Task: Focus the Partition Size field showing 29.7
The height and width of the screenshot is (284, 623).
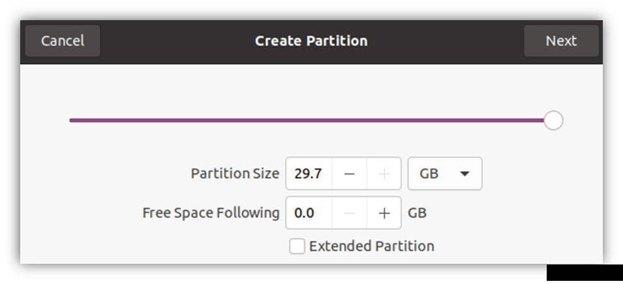Action: (309, 174)
